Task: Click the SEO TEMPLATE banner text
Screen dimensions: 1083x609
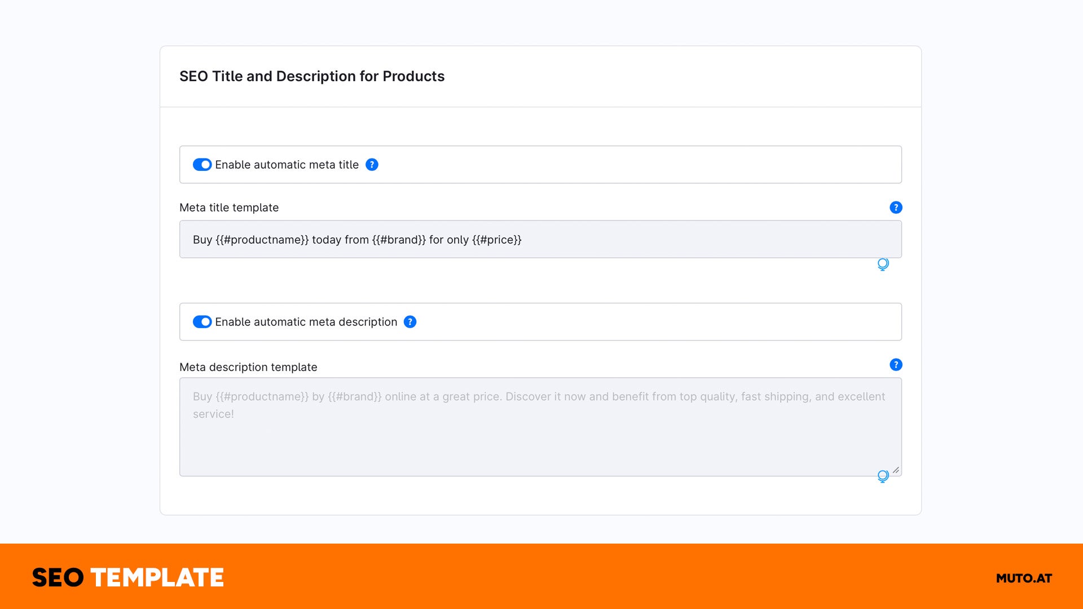Action: [x=128, y=578]
